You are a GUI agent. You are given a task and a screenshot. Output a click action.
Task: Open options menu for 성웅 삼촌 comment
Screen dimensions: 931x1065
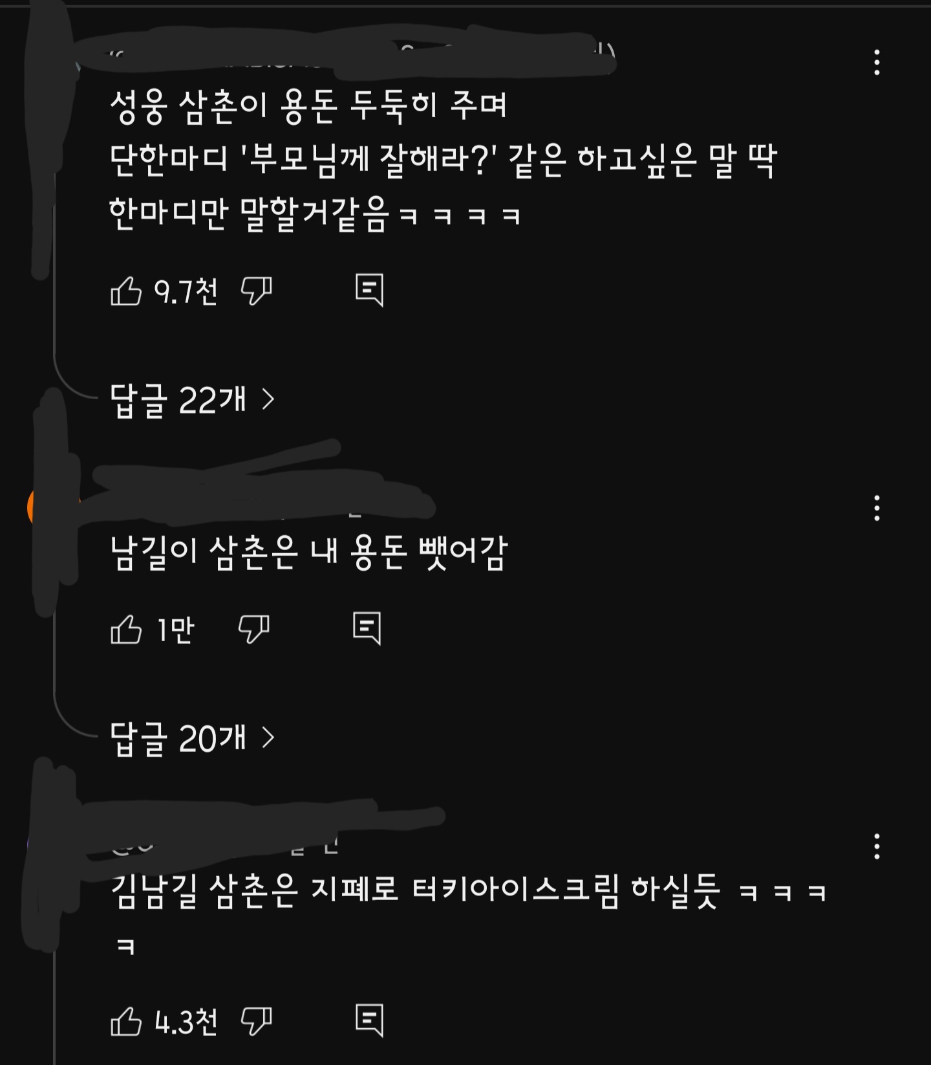pyautogui.click(x=877, y=62)
